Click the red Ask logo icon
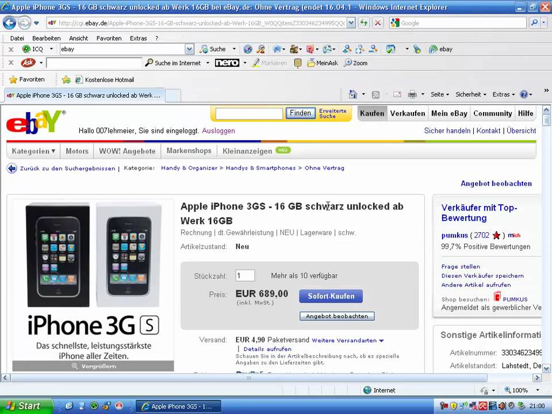 28,63
